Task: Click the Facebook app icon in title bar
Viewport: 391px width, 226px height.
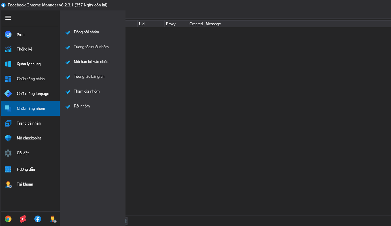Action: (3, 5)
